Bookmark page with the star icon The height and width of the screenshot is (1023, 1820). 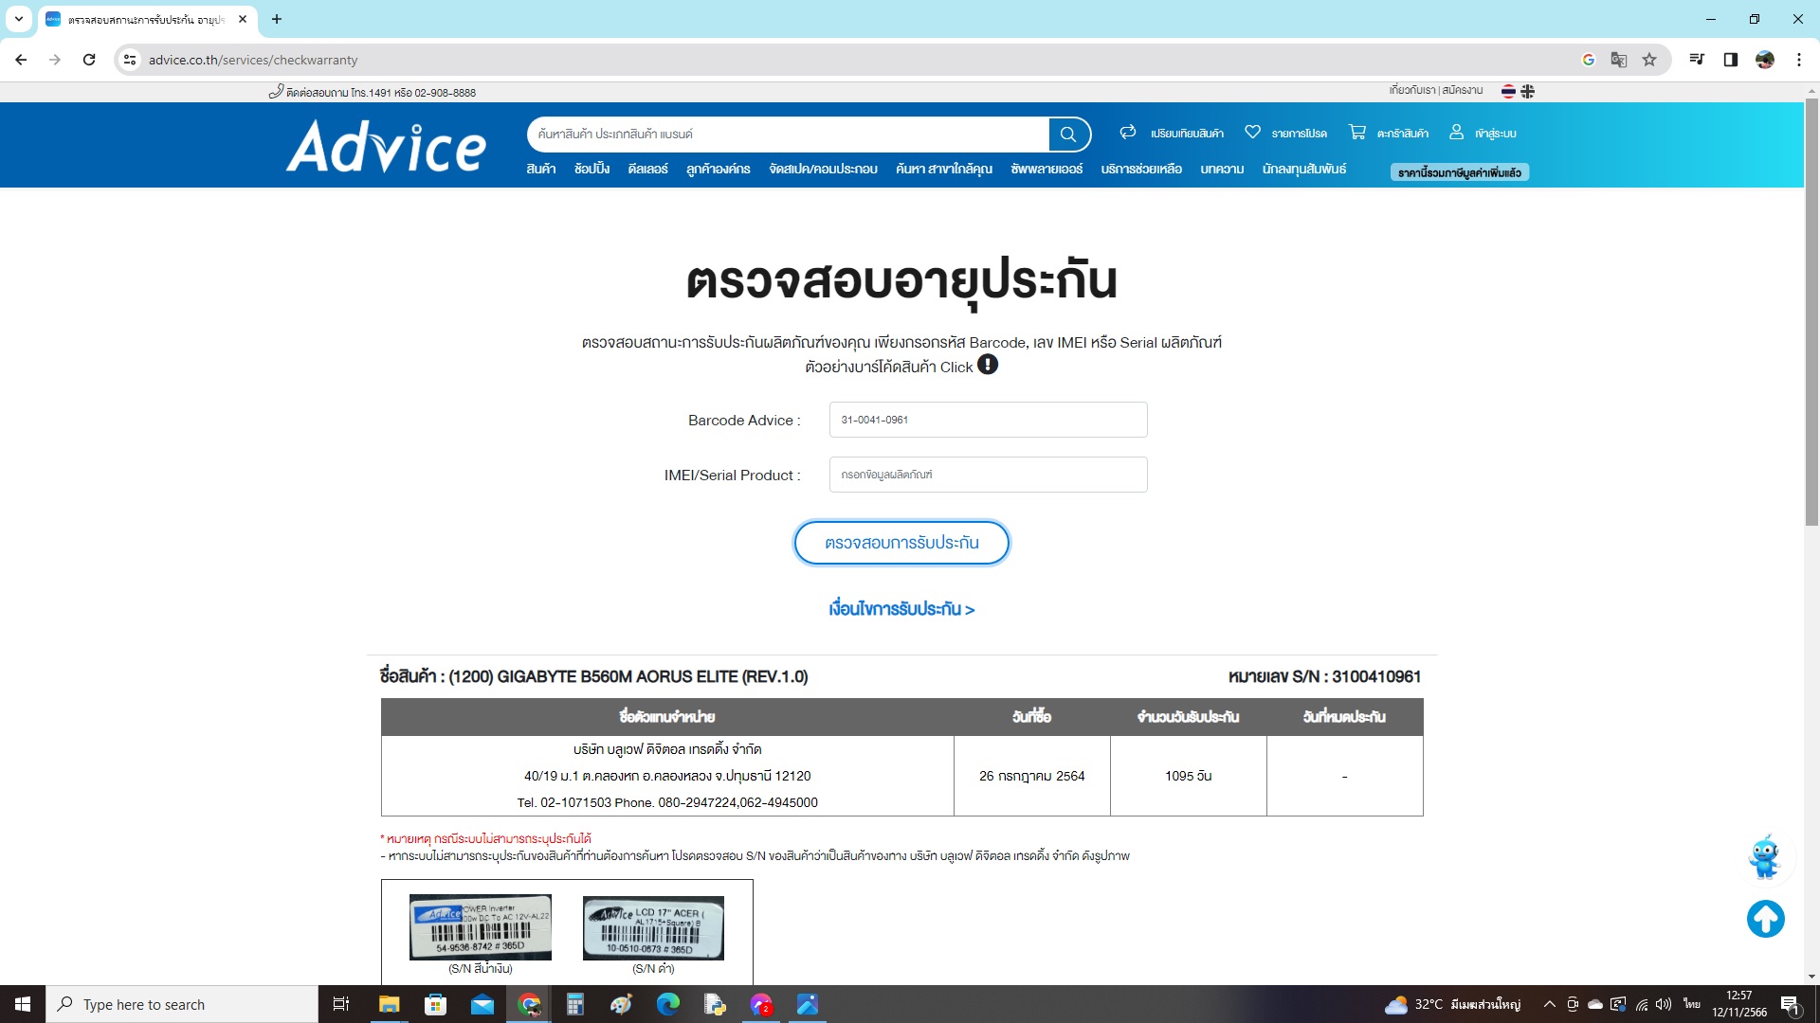click(1649, 60)
